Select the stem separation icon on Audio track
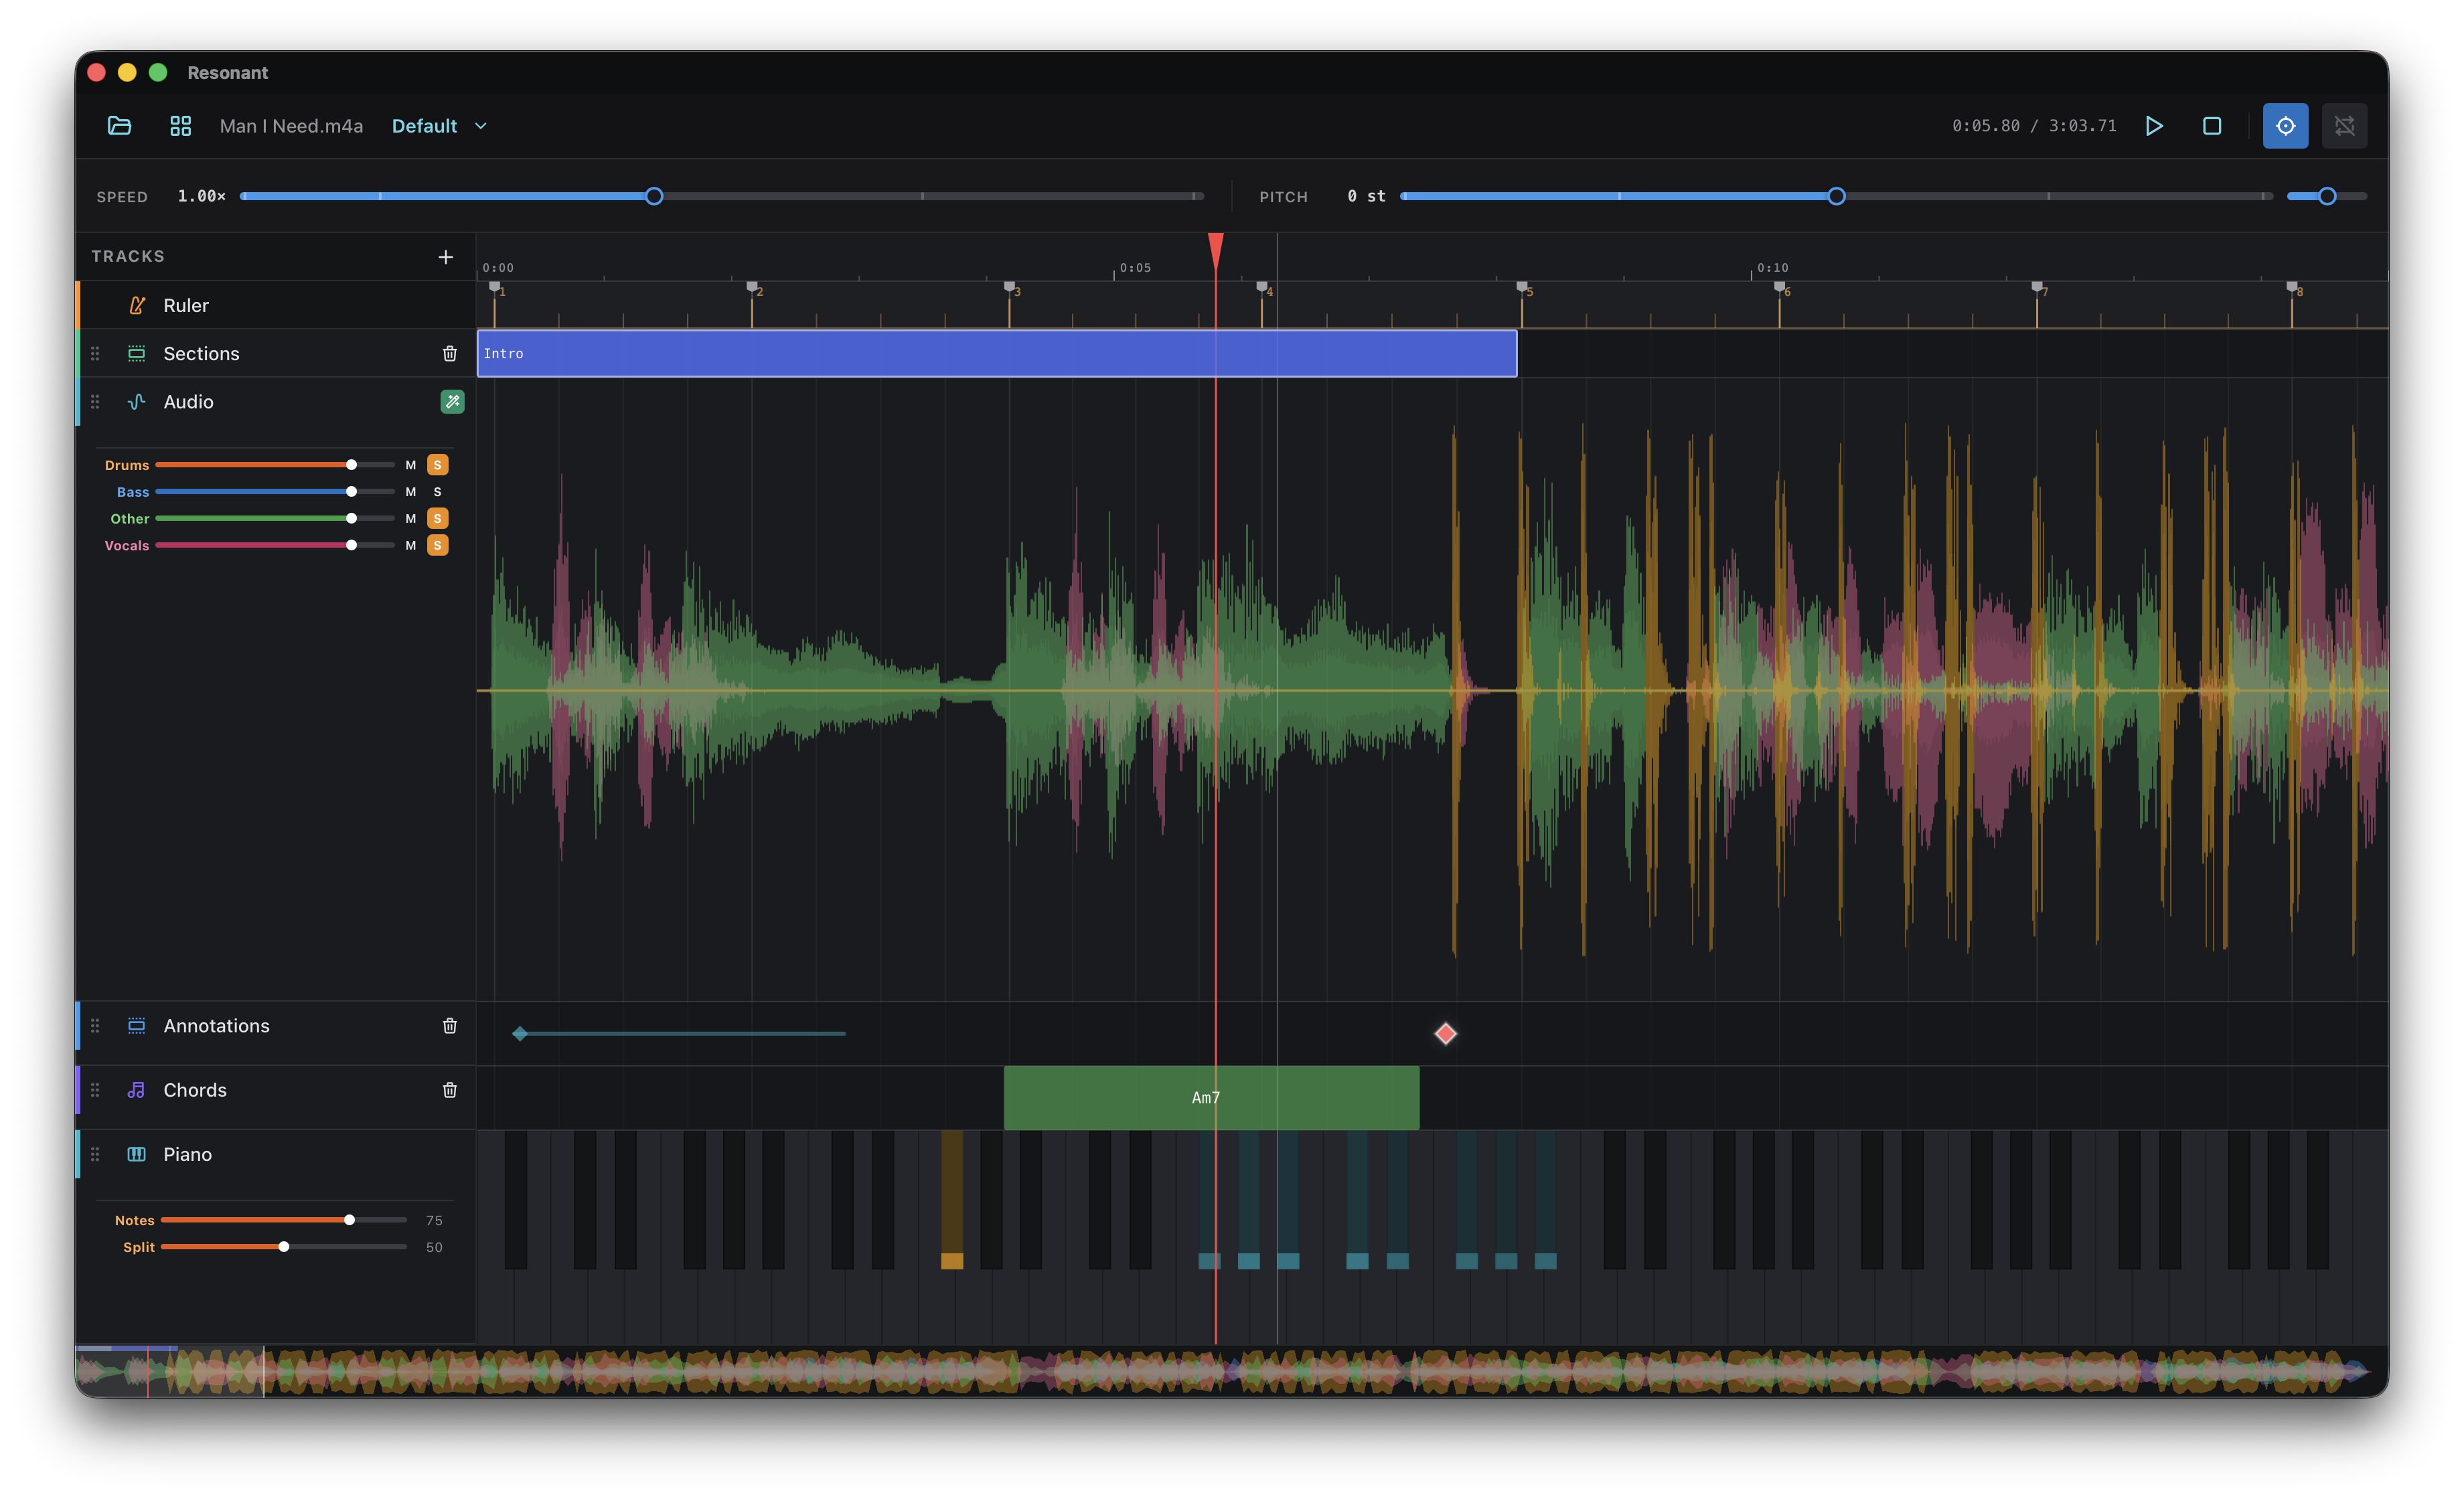 pyautogui.click(x=452, y=402)
